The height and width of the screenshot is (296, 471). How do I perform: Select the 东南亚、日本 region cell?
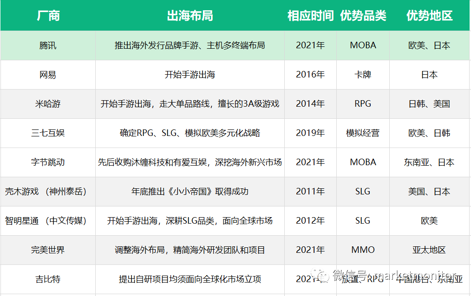coord(429,162)
